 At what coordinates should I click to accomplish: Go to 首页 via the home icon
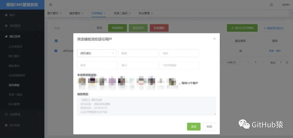pos(6,15)
